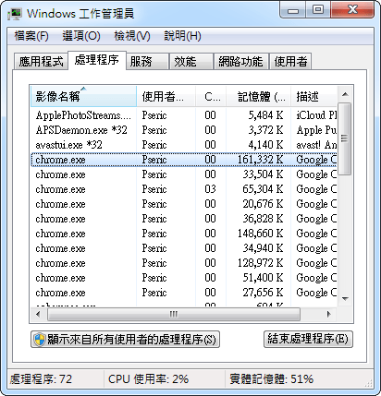Click the 結束處理程序(E) button
381x396 pixels.
(308, 340)
